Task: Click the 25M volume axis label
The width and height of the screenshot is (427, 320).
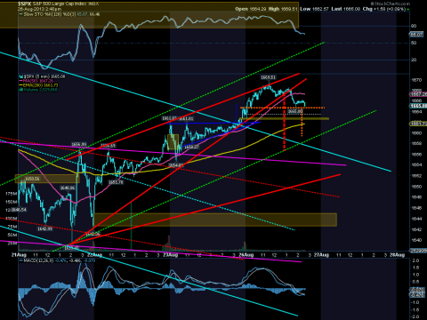Action: (x=12, y=244)
